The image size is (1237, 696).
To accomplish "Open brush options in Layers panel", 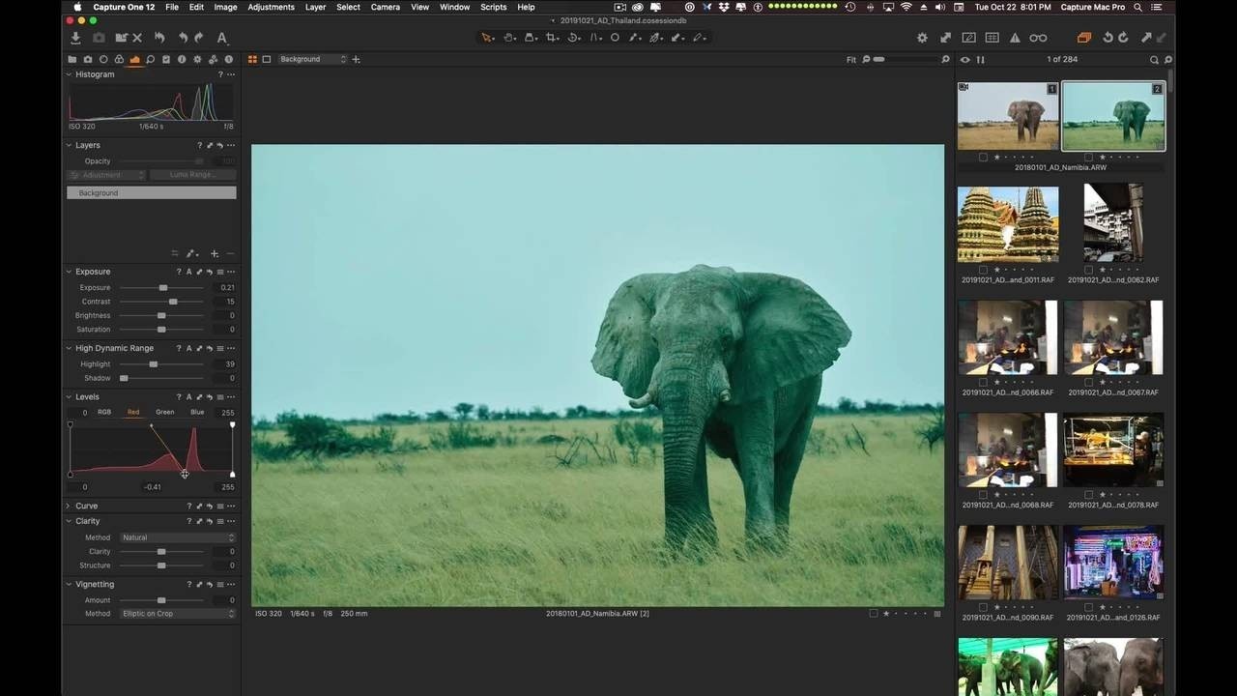I will 191,253.
